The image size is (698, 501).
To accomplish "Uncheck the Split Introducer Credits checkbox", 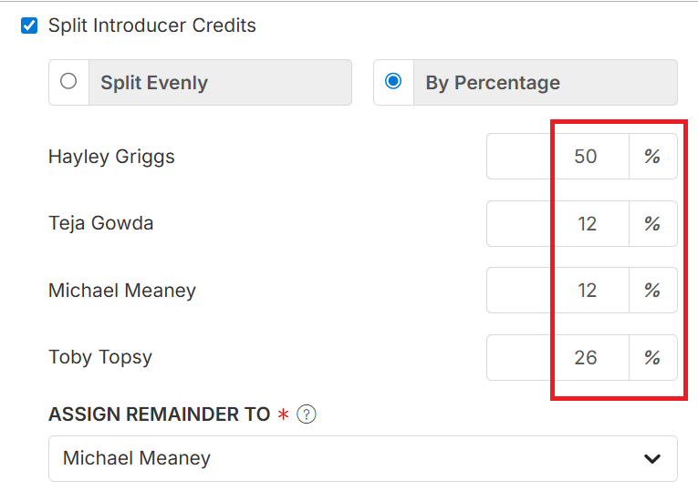I will click(x=29, y=26).
